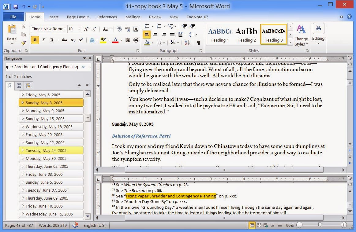356x232 pixels.
Task: Open the font size dropdown
Action: pyautogui.click(x=80, y=29)
